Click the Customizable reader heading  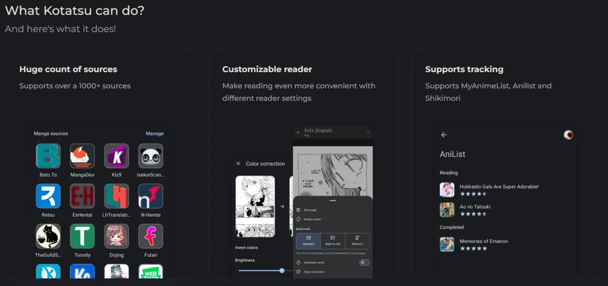(x=267, y=69)
